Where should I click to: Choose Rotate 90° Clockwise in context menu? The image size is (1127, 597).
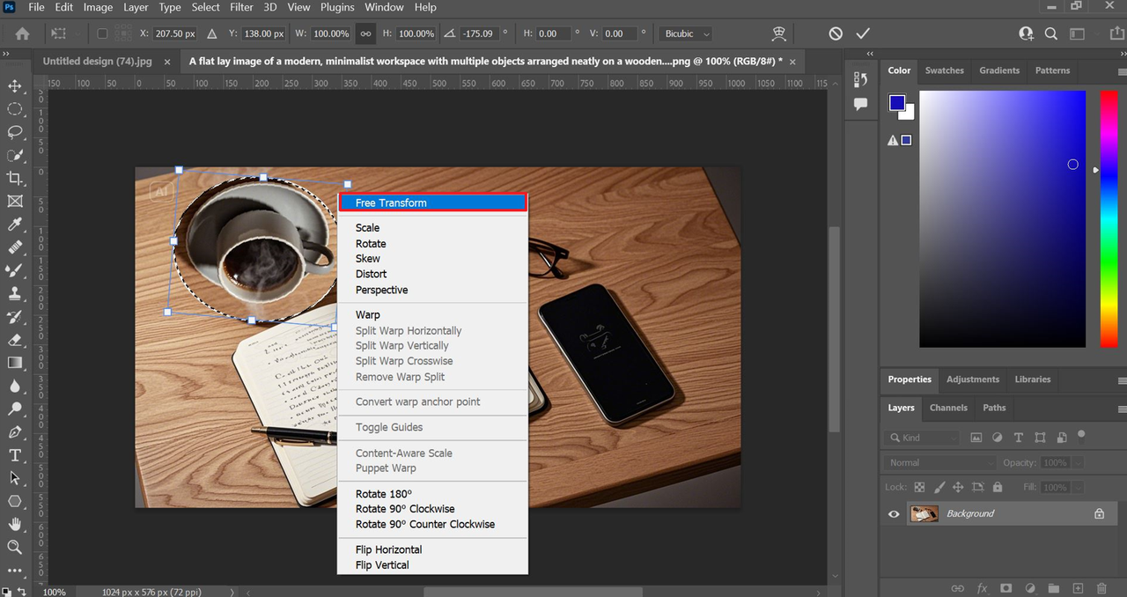point(405,509)
